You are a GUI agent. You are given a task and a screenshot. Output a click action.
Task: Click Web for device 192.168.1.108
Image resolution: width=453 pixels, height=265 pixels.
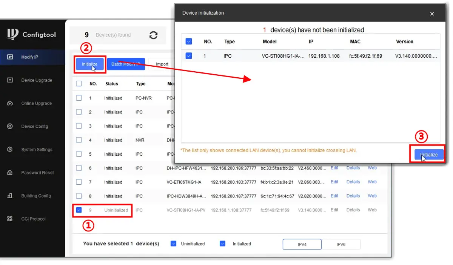click(x=372, y=210)
